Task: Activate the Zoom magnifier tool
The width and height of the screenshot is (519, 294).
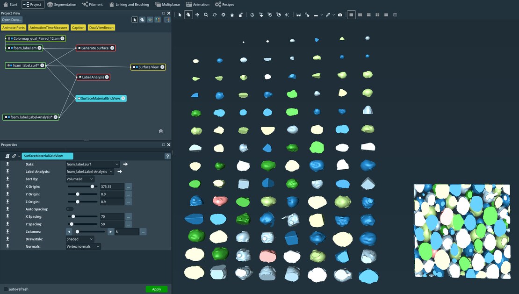Action: pos(205,14)
